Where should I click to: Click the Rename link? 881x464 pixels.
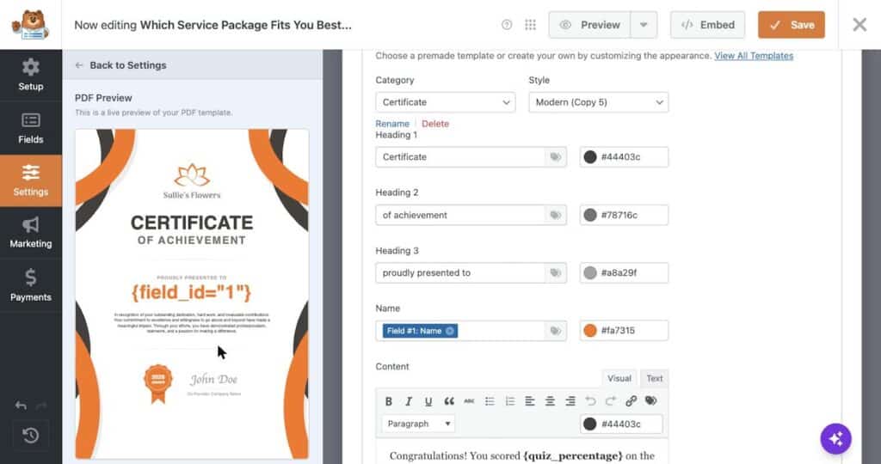(x=392, y=124)
